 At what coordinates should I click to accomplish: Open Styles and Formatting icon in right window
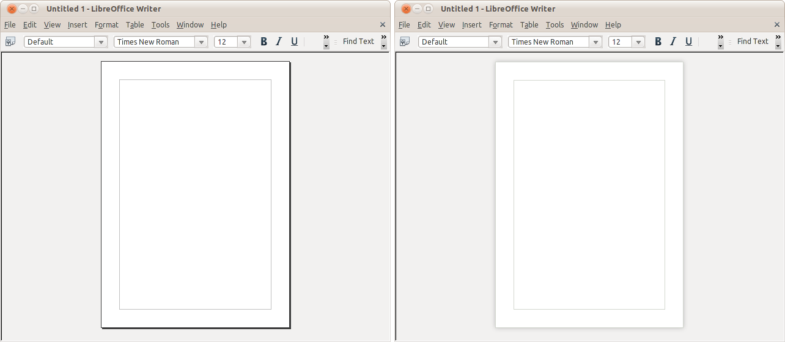pyautogui.click(x=405, y=42)
